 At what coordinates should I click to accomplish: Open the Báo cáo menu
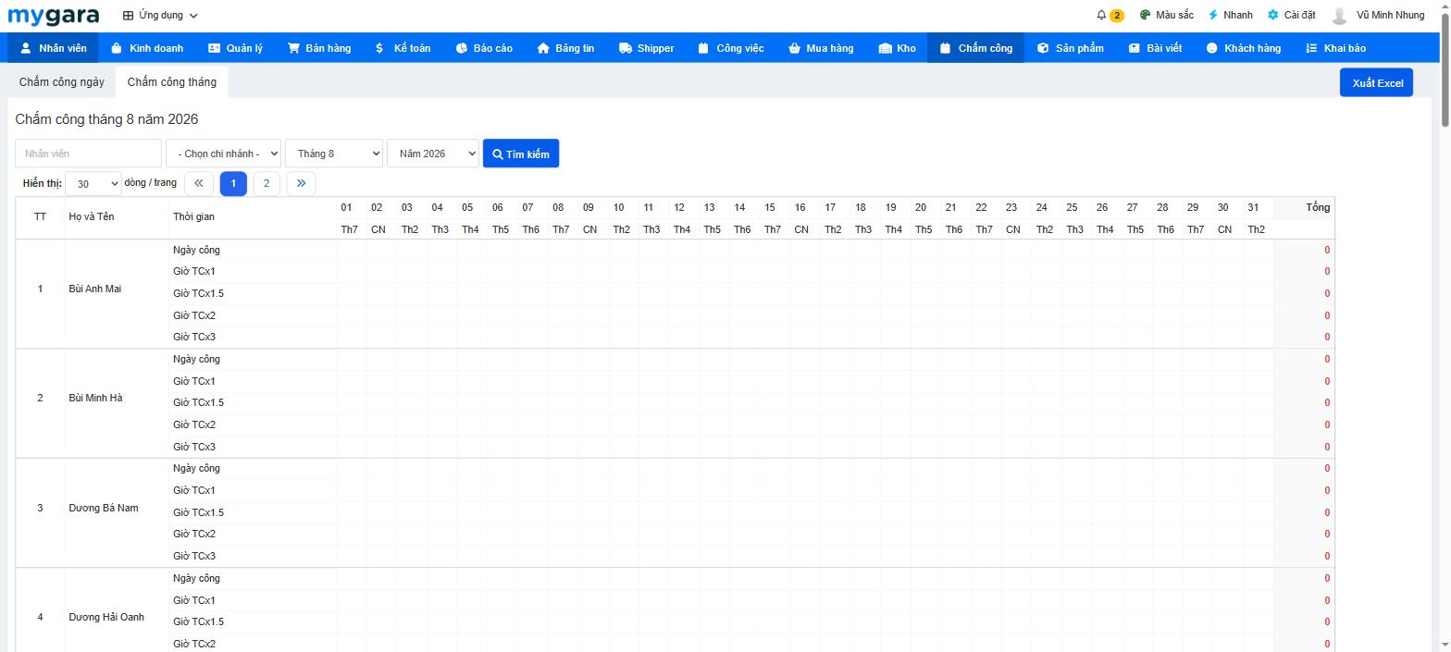point(484,48)
